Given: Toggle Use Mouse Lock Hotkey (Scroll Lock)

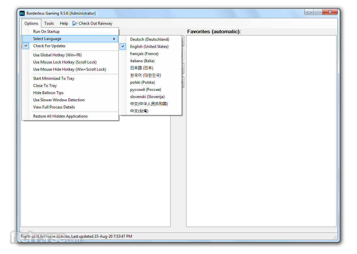Looking at the screenshot, I should [70, 62].
